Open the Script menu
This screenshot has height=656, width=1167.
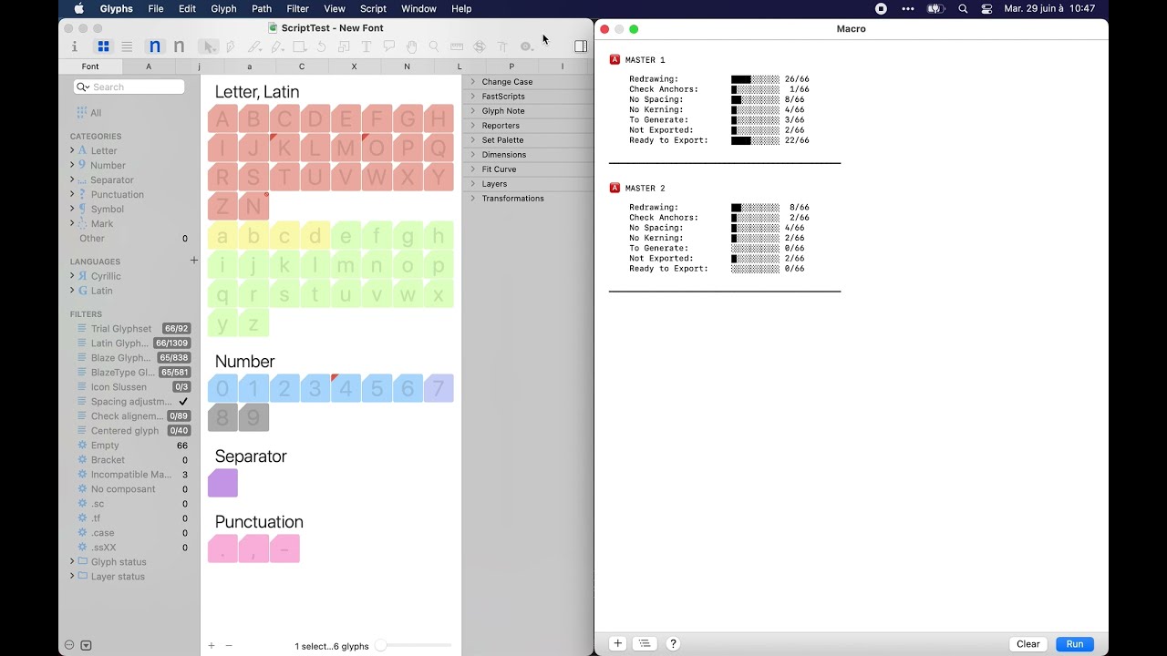point(373,9)
